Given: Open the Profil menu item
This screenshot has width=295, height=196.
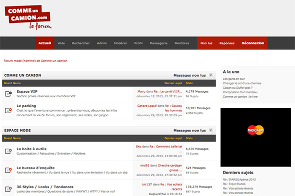Looking at the screenshot, I should click(138, 43).
